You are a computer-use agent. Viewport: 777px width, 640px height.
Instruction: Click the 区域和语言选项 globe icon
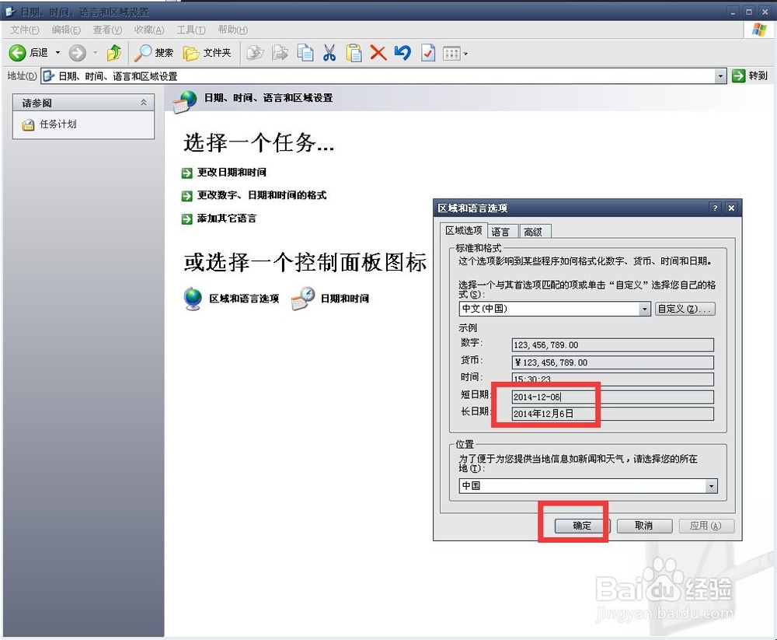pos(192,299)
